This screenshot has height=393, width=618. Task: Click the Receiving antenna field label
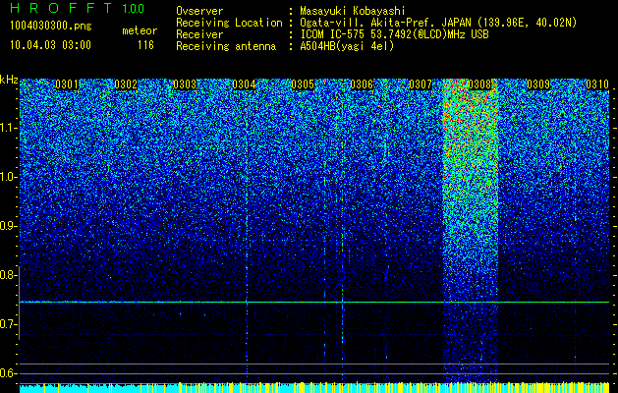[226, 46]
